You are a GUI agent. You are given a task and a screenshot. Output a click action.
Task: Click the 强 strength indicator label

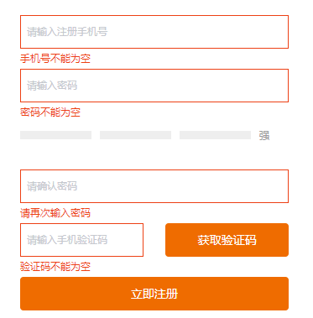coord(264,135)
